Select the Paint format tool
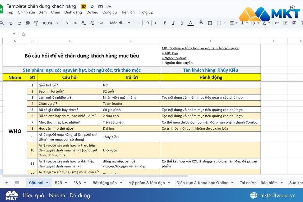The image size is (303, 202). click(35, 23)
